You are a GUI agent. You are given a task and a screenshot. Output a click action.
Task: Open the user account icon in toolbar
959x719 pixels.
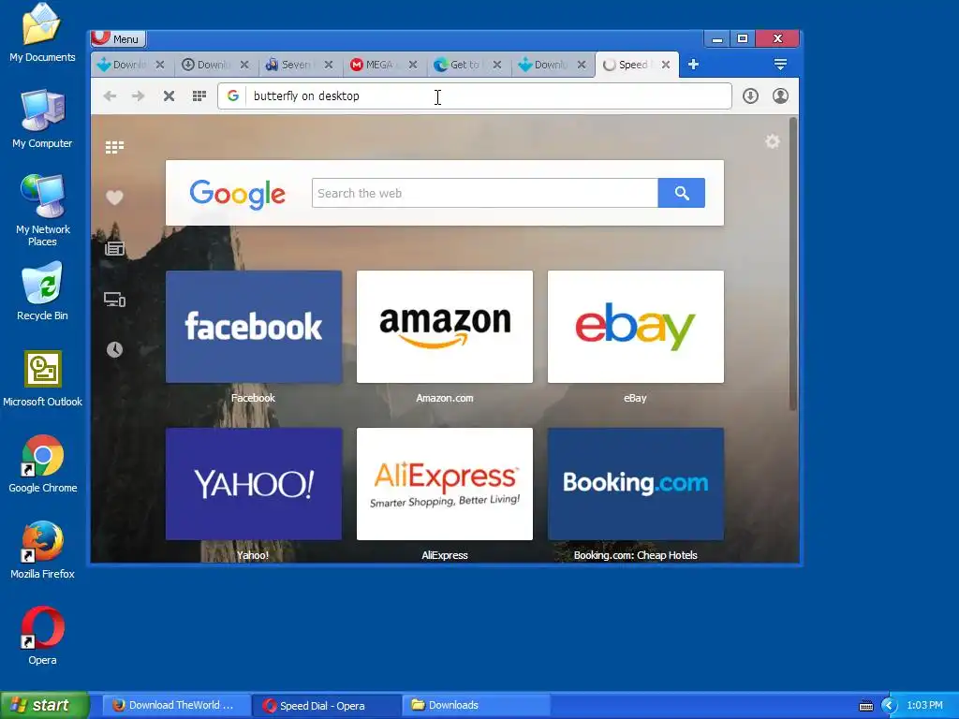pos(780,96)
